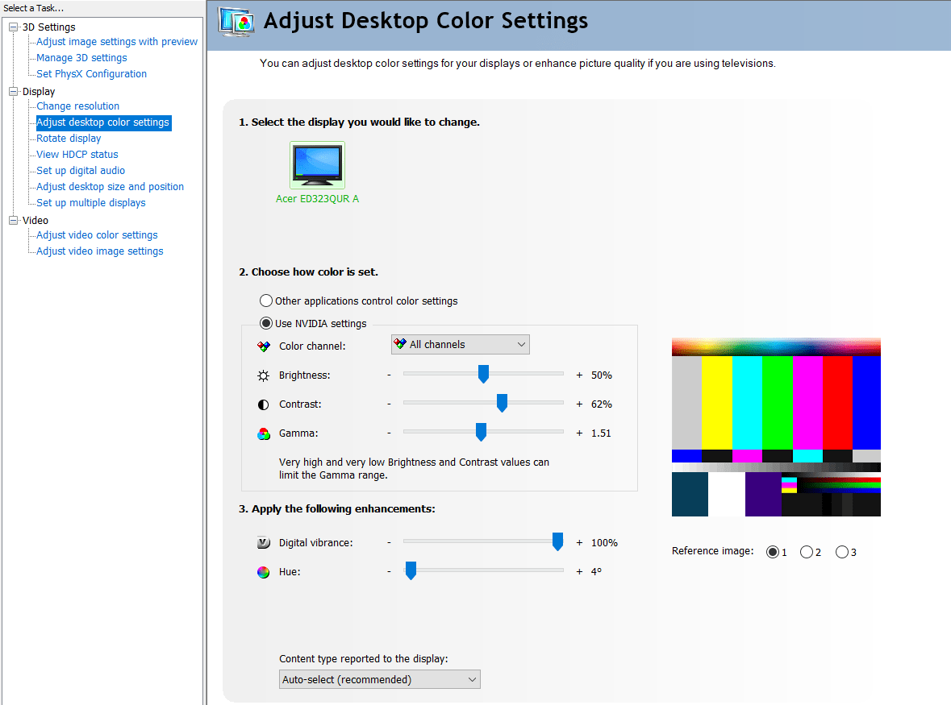Select the Acer ED323QUR A monitor icon
This screenshot has height=705, width=951.
click(x=317, y=164)
